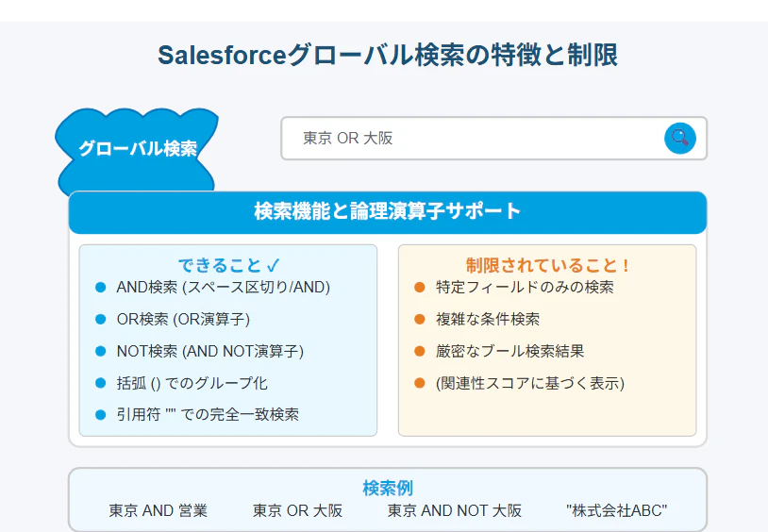Click the AND検索 (スペース区切り/AND) item

[x=224, y=287]
